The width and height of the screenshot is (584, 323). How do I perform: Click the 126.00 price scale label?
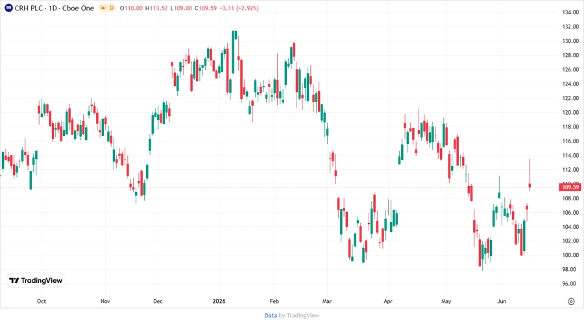570,69
